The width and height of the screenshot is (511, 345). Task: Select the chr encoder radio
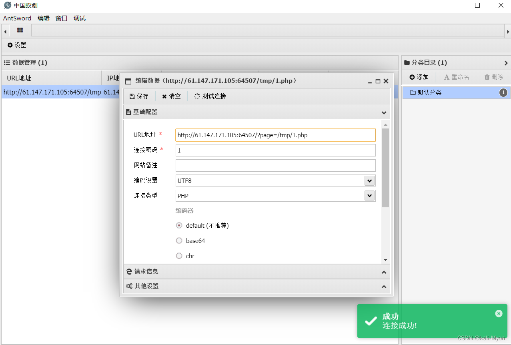pyautogui.click(x=179, y=256)
